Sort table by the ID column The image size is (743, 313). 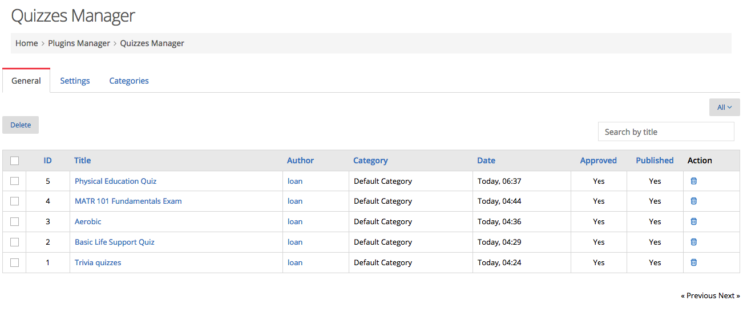(48, 160)
